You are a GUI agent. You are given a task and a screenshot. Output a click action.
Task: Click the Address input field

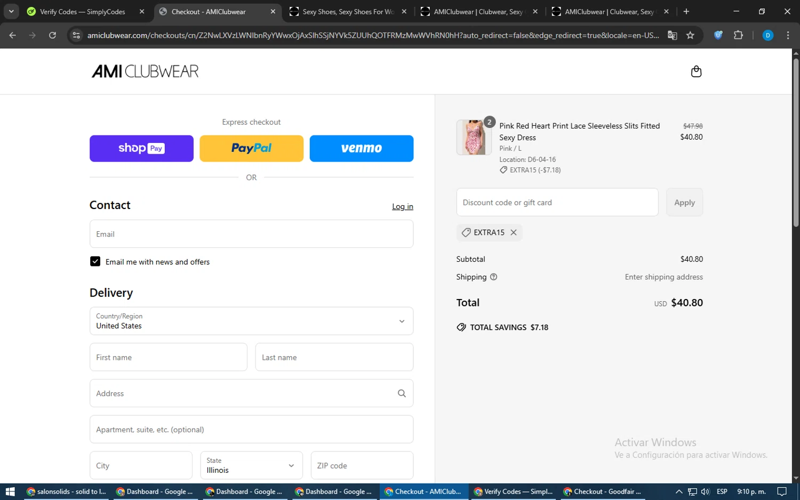(x=251, y=393)
